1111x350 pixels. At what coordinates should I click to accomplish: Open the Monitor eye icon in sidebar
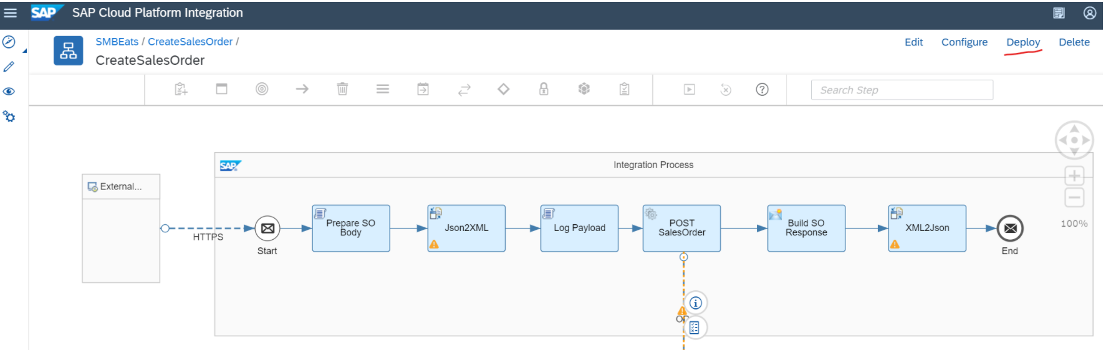pyautogui.click(x=9, y=92)
